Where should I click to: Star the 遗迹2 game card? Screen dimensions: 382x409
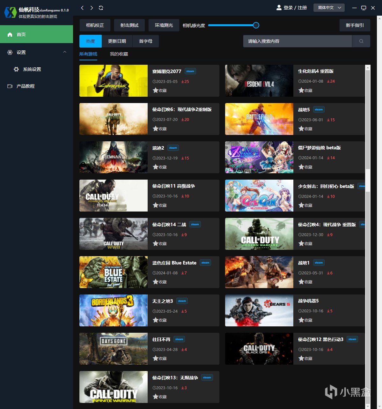[156, 167]
